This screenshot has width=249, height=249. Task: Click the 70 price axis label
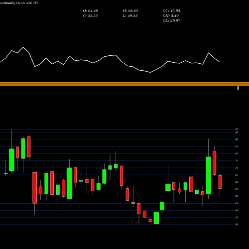(237, 168)
